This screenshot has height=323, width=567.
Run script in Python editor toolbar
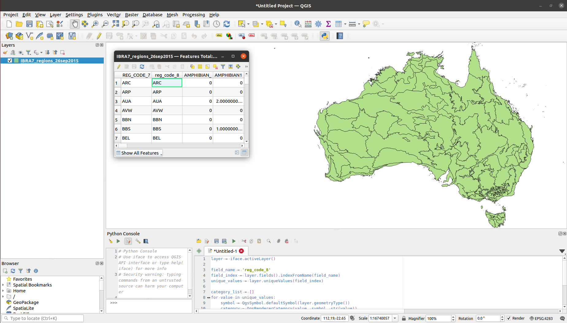(x=234, y=241)
